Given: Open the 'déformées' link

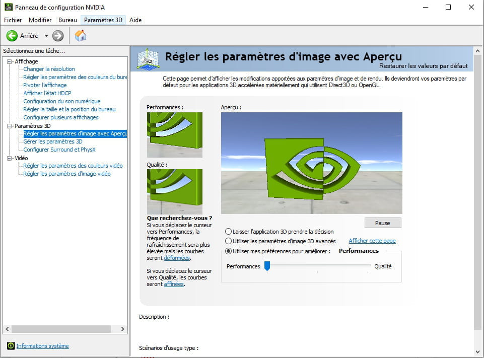Looking at the screenshot, I should click(177, 258).
